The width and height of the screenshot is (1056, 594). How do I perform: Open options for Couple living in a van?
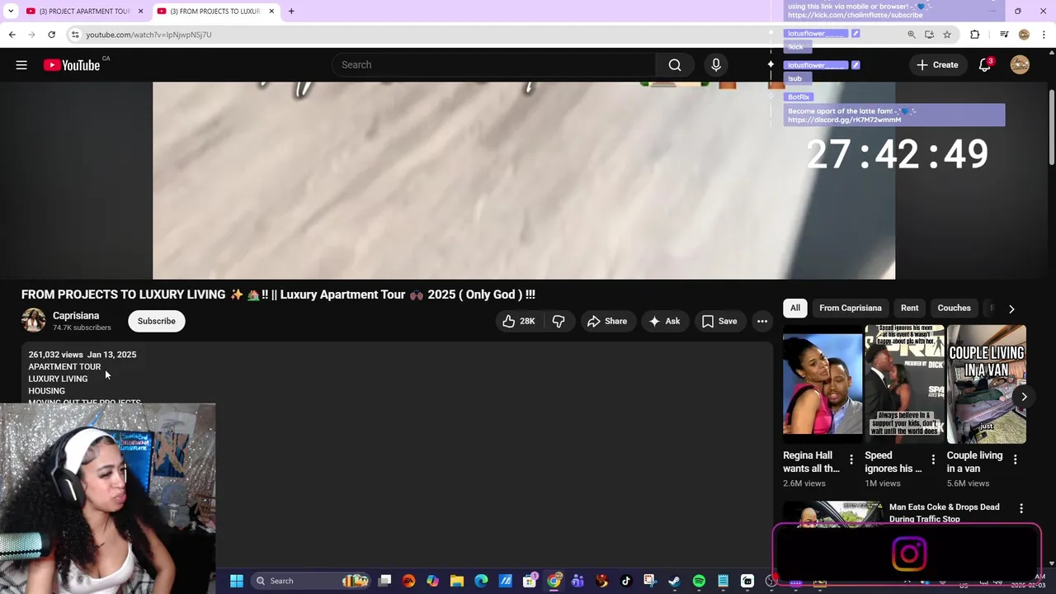click(1015, 460)
